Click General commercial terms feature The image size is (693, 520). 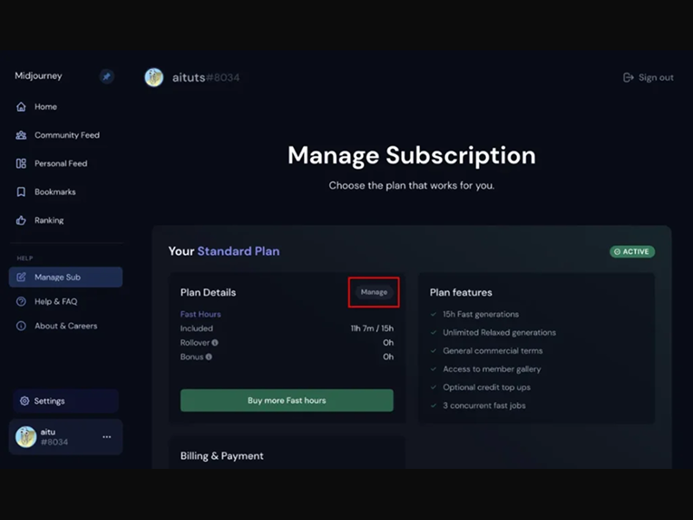(x=493, y=351)
